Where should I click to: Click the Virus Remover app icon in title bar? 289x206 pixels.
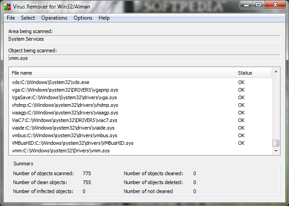tap(7, 7)
